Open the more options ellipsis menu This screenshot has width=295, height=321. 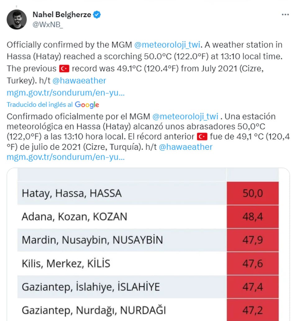point(285,15)
